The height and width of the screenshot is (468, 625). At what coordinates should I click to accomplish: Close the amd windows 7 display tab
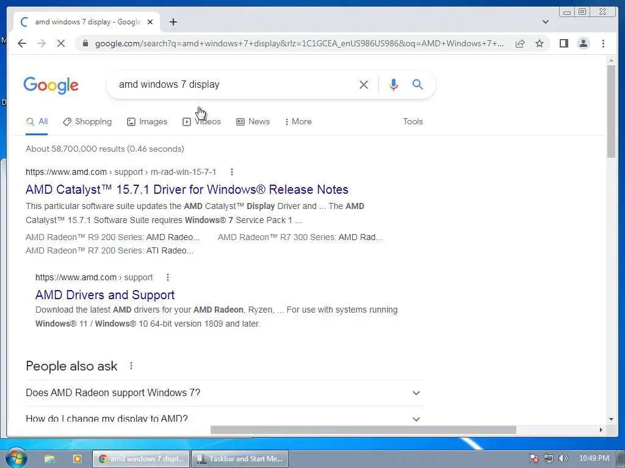[x=150, y=22]
